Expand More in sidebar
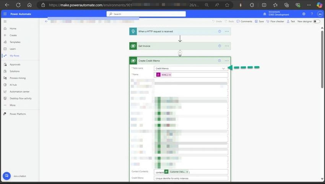The width and height of the screenshot is (325, 184). [13, 105]
